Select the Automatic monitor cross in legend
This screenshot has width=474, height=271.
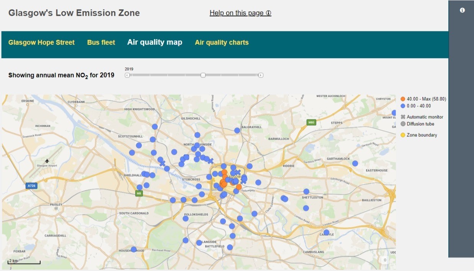[403, 117]
